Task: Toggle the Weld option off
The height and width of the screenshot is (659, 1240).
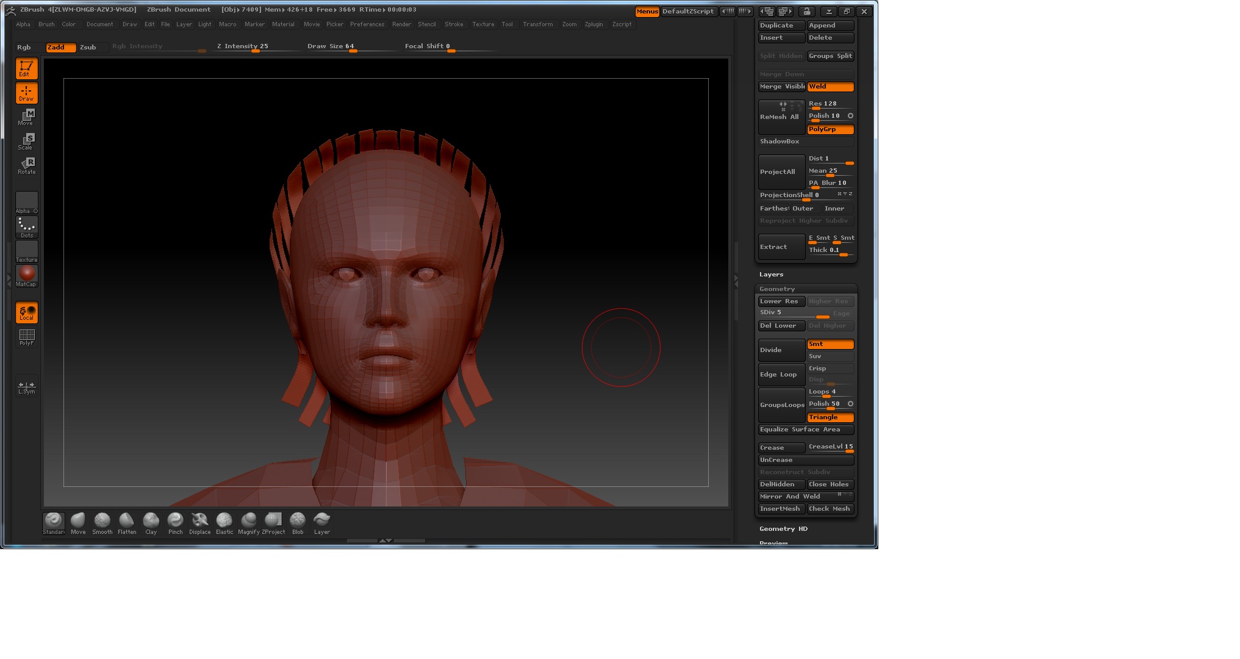Action: 830,87
